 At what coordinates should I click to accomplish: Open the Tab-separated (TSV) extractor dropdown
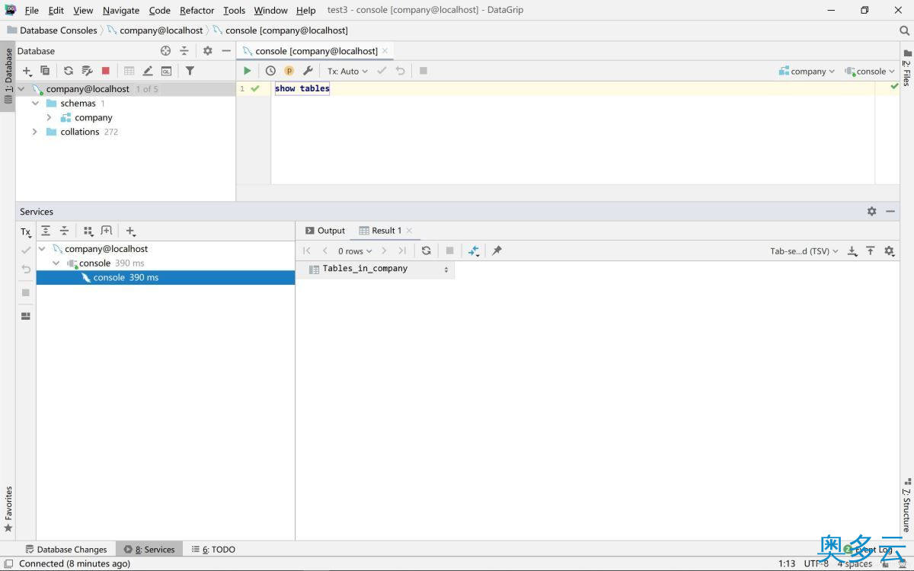(804, 250)
